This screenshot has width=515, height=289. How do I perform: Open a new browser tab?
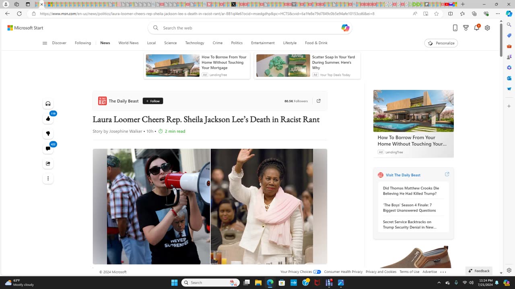click(x=463, y=4)
